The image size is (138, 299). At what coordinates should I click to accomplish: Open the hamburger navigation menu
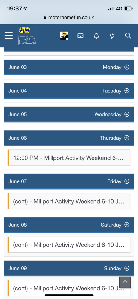[9, 36]
